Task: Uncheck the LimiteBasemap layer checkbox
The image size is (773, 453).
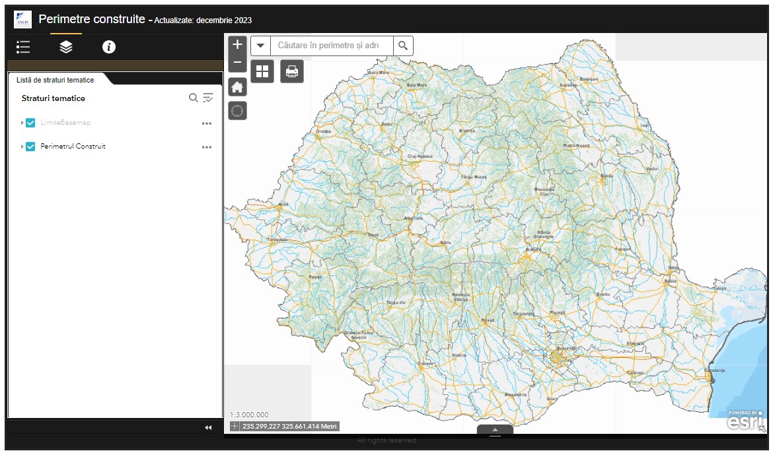Action: (x=30, y=123)
